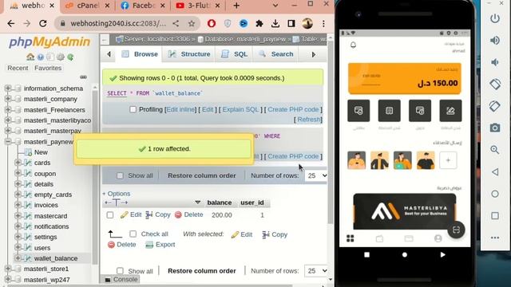Open column sort dropdown triangle
511x287 pixels.
197,202
